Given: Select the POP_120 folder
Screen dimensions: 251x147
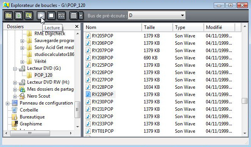Looking at the screenshot, I should coord(43,75).
